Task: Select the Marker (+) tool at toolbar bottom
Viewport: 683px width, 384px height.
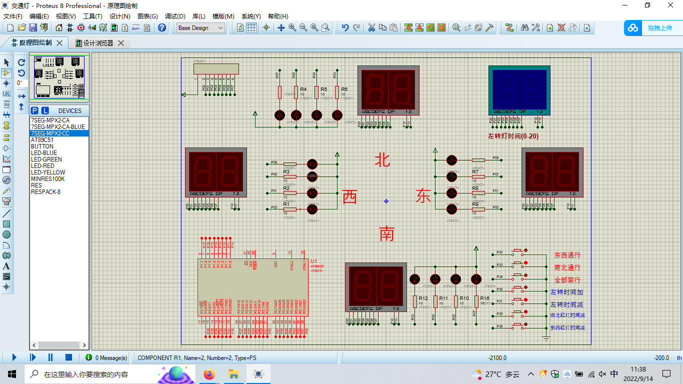Action: tap(6, 287)
